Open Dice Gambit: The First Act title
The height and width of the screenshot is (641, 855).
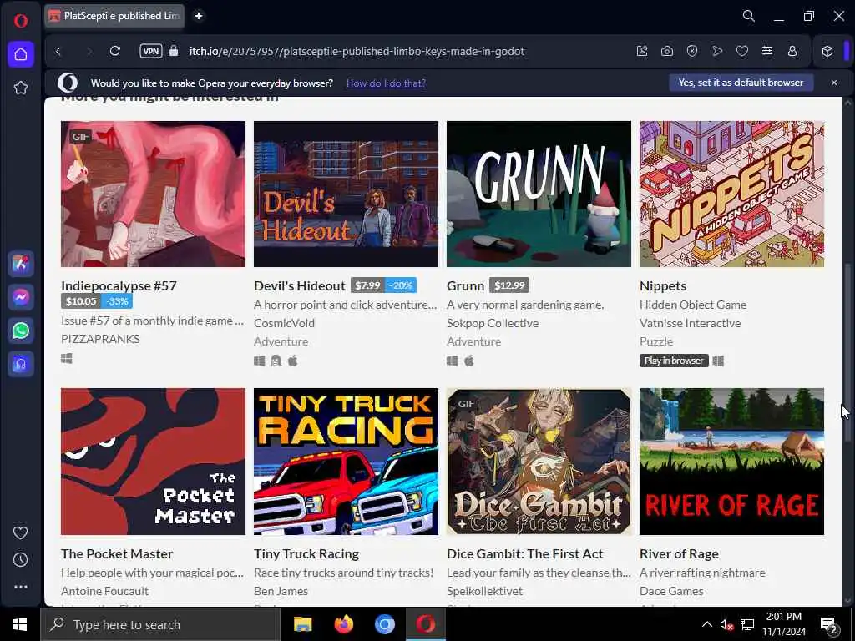(524, 554)
